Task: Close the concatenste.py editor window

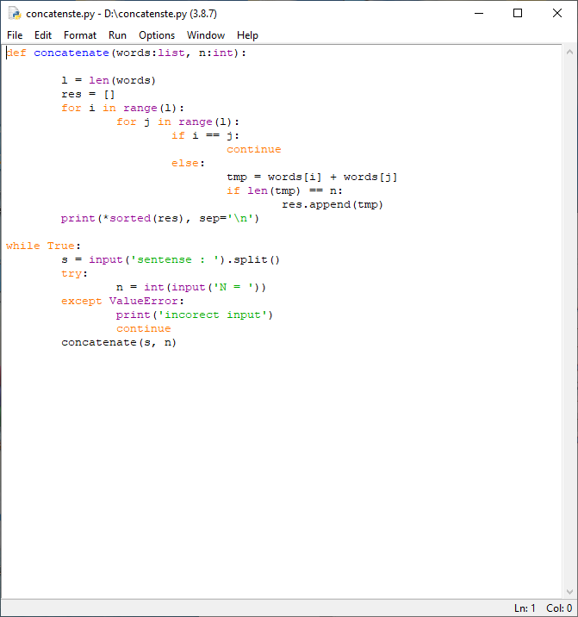Action: 557,14
